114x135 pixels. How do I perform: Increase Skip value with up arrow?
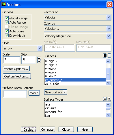(x=39, y=58)
